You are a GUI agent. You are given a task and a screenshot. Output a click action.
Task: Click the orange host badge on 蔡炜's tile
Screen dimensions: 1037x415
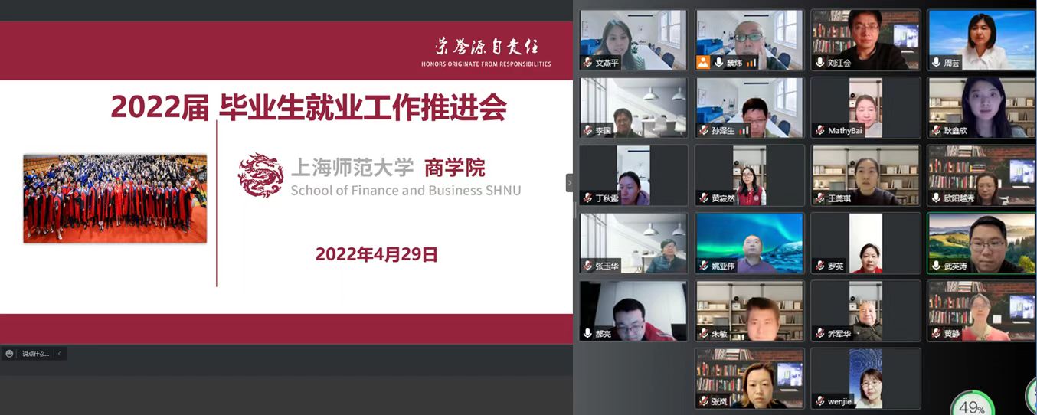point(703,63)
